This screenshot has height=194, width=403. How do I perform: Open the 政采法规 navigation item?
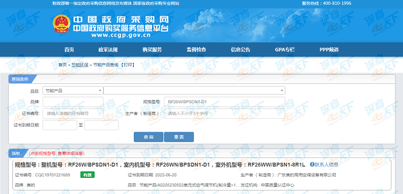108,50
